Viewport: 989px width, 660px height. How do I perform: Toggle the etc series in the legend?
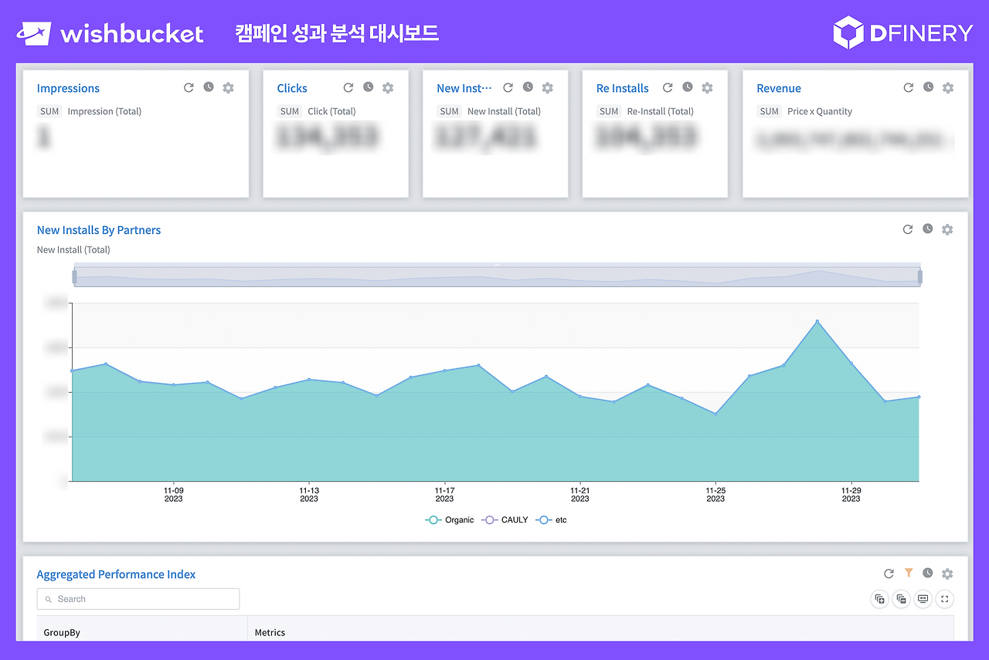[552, 520]
